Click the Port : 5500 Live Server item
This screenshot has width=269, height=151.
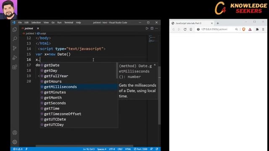pos(141,149)
